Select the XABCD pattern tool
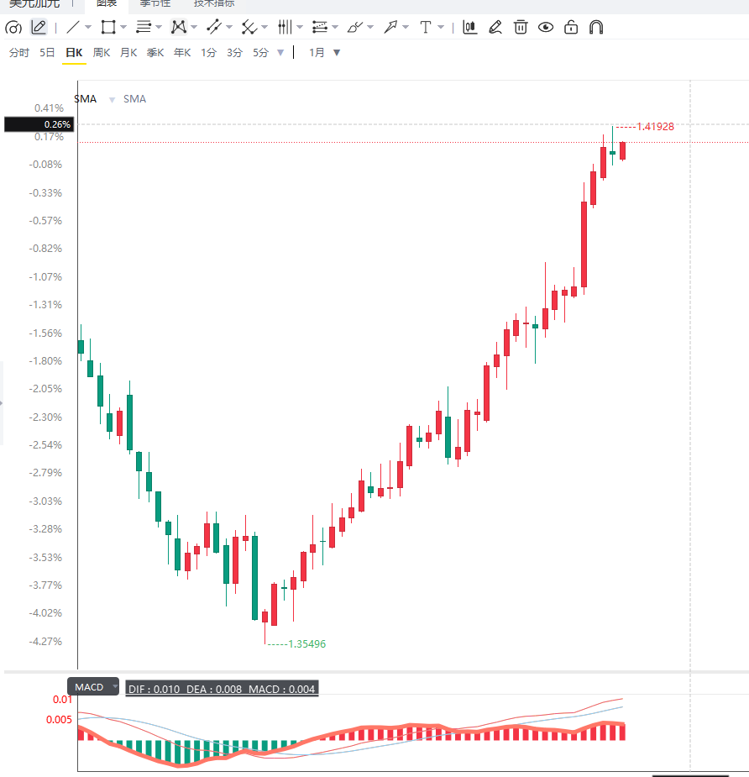The width and height of the screenshot is (749, 777). pos(178,27)
